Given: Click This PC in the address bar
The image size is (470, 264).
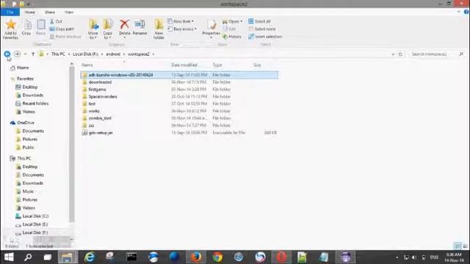Looking at the screenshot, I should point(58,54).
